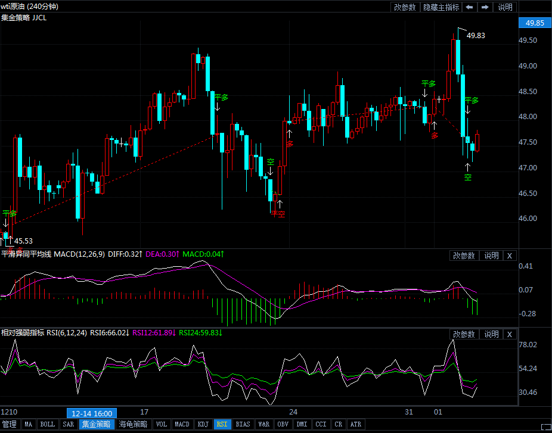Click the small window icon at bottom-right corner
This screenshot has height=433, width=552.
[545, 426]
